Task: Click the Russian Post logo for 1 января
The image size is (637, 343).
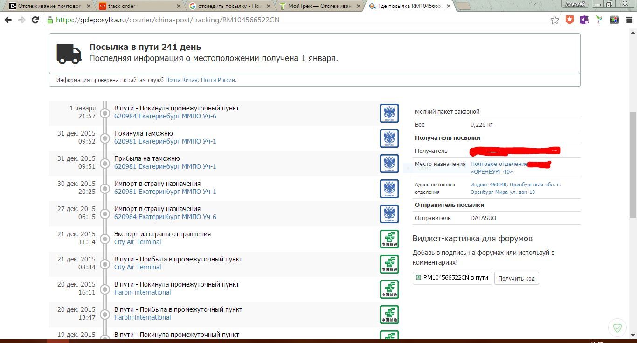Action: coord(389,113)
